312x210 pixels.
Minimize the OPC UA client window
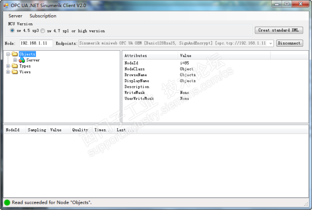tap(276, 4)
